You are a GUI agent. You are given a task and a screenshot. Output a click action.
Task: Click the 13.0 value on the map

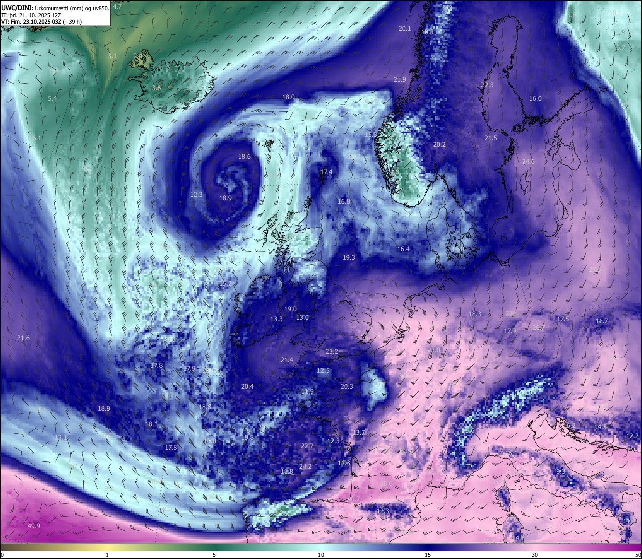click(302, 318)
